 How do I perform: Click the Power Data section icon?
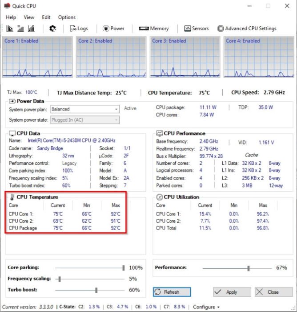tap(12, 101)
